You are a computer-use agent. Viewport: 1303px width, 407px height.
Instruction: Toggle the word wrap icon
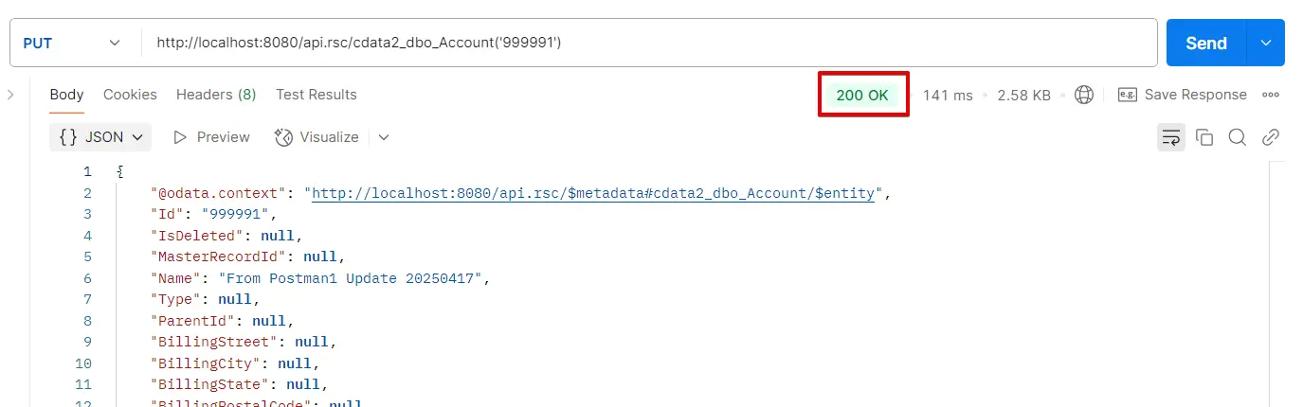pos(1171,137)
